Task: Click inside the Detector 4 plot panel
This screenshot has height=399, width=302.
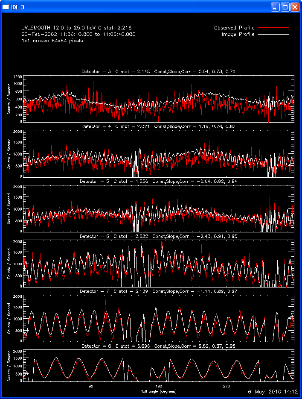Action: coord(158,154)
